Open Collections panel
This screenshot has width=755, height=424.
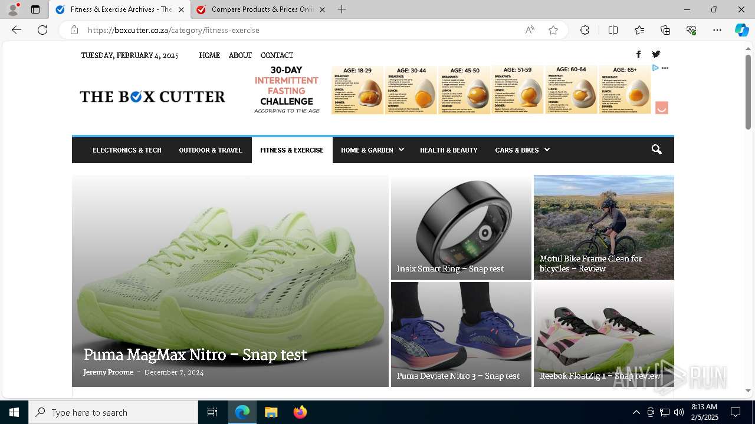coord(665,30)
